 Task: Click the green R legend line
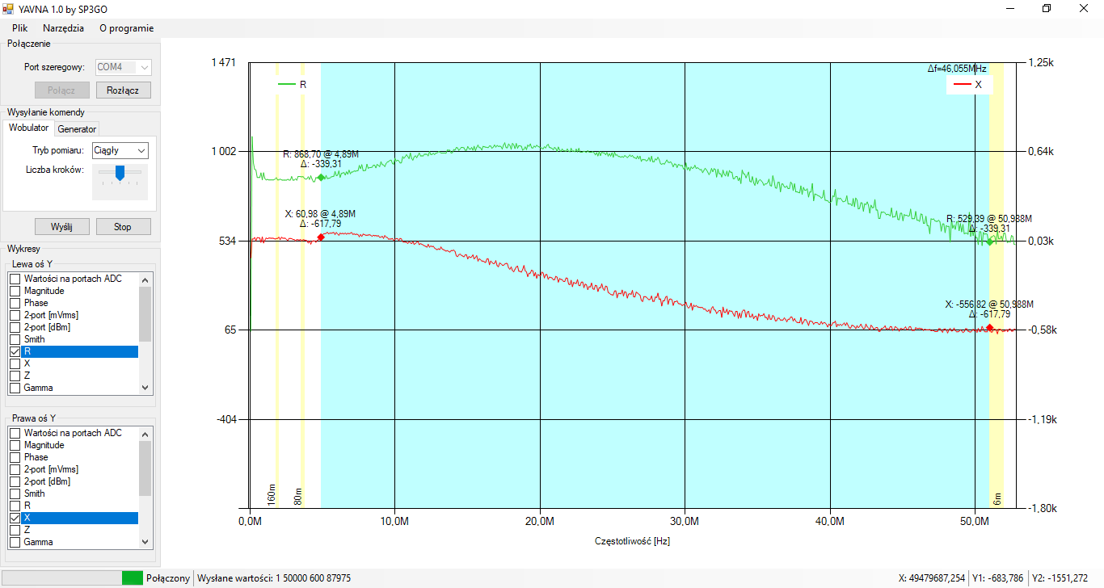coord(287,84)
